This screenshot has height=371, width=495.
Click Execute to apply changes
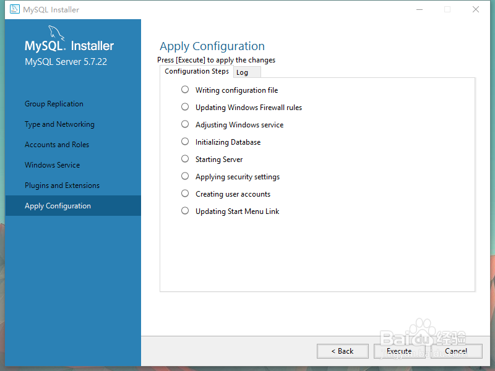tap(399, 351)
